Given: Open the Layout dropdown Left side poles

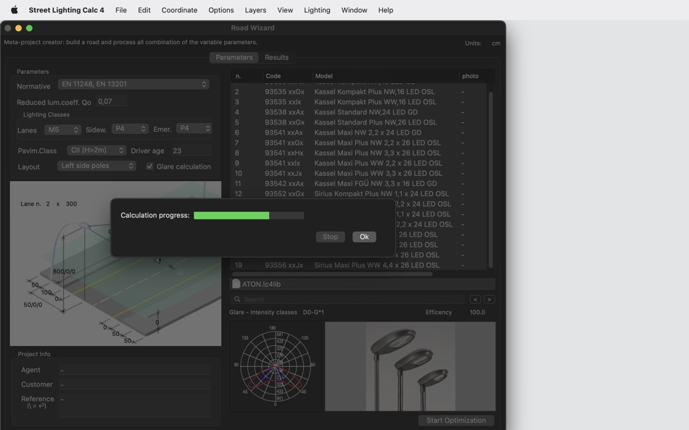Looking at the screenshot, I should tap(96, 166).
